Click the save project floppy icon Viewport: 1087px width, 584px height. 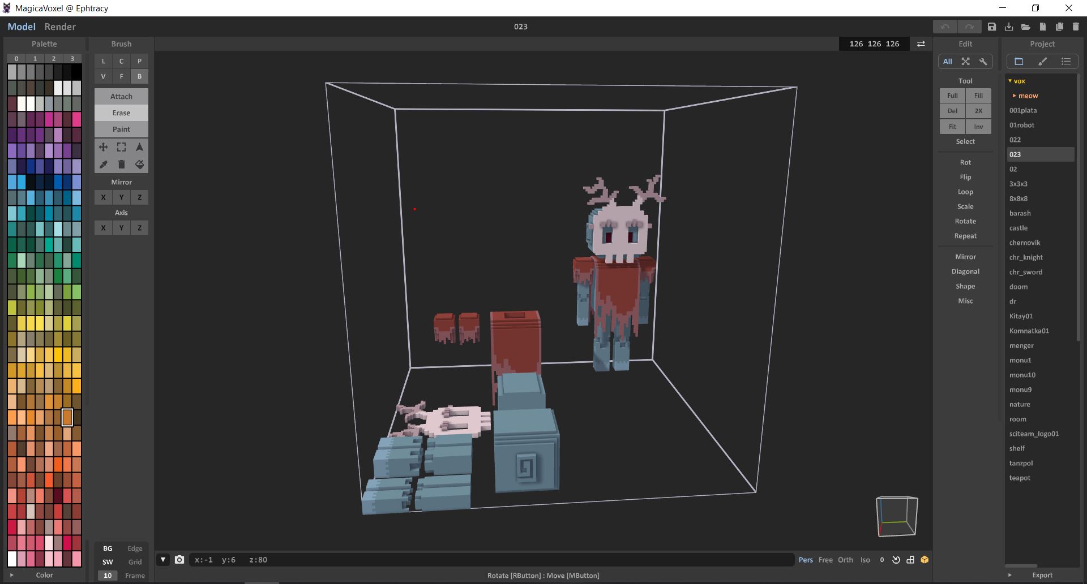(992, 27)
